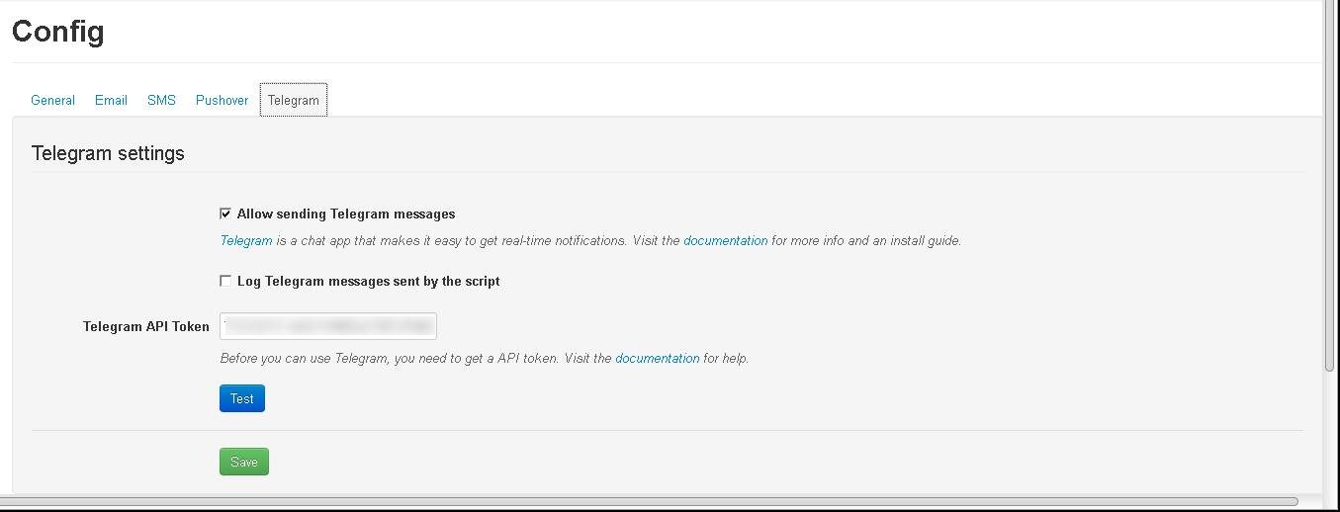Select the SMS tab
Viewport: 1340px width, 512px height.
(161, 100)
